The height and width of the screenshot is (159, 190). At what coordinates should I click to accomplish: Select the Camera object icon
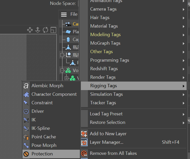68,24
